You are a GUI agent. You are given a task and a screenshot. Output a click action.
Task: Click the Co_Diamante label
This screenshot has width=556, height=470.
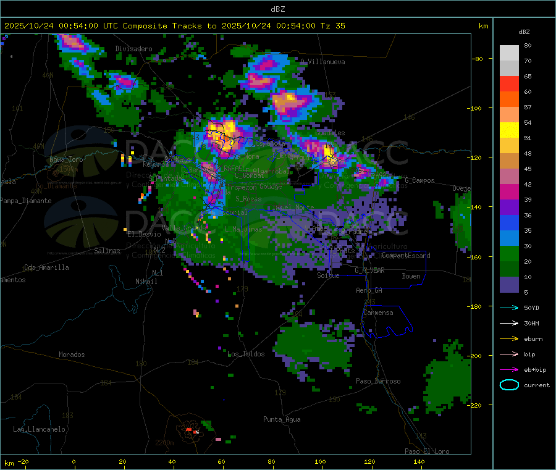56,186
